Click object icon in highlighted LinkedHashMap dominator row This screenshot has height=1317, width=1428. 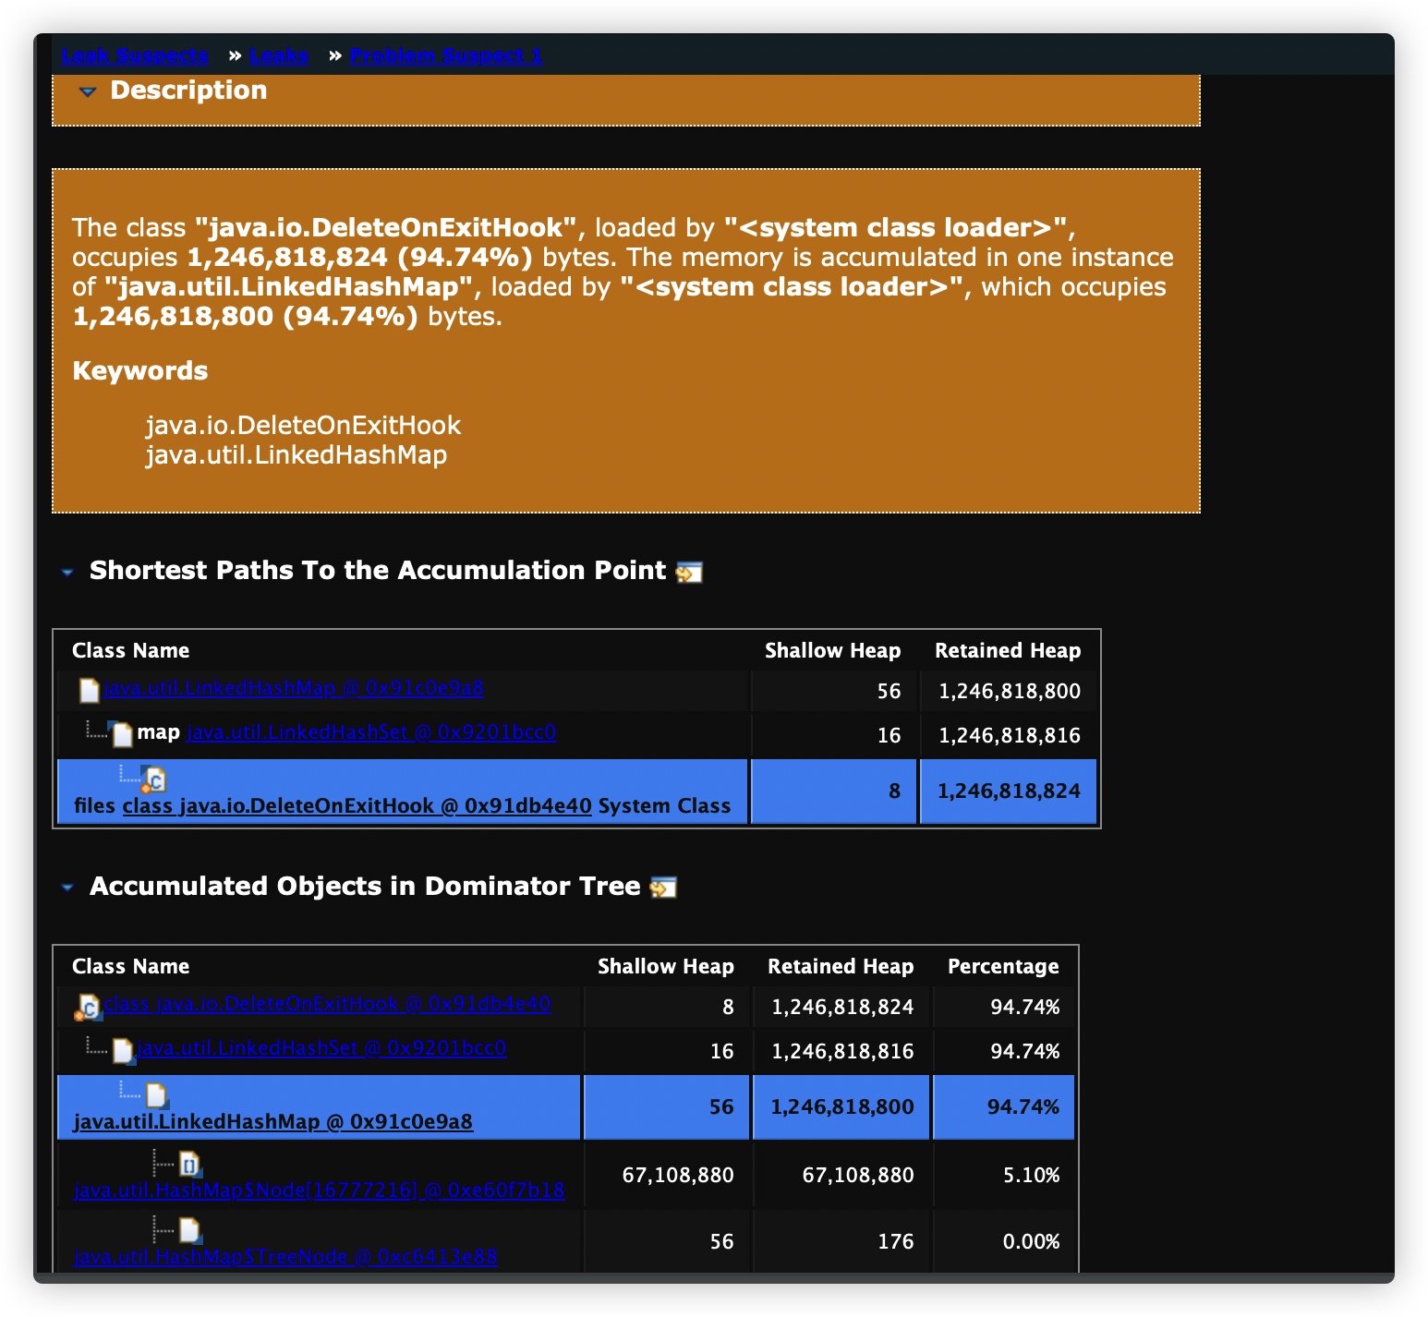[156, 1095]
